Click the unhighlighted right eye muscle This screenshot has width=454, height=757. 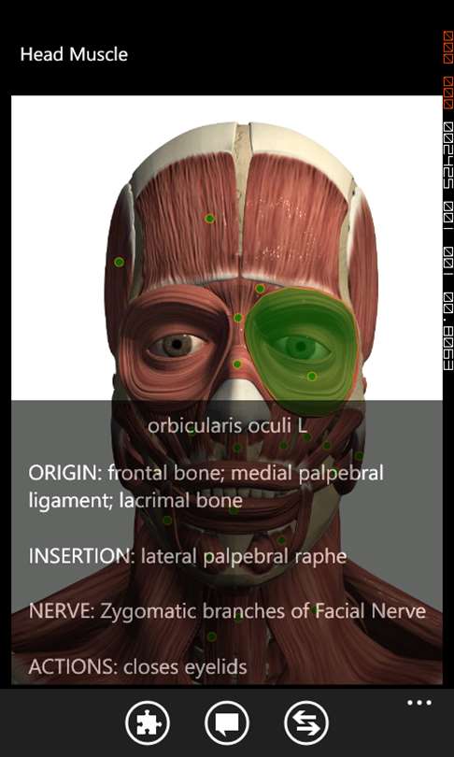(174, 345)
